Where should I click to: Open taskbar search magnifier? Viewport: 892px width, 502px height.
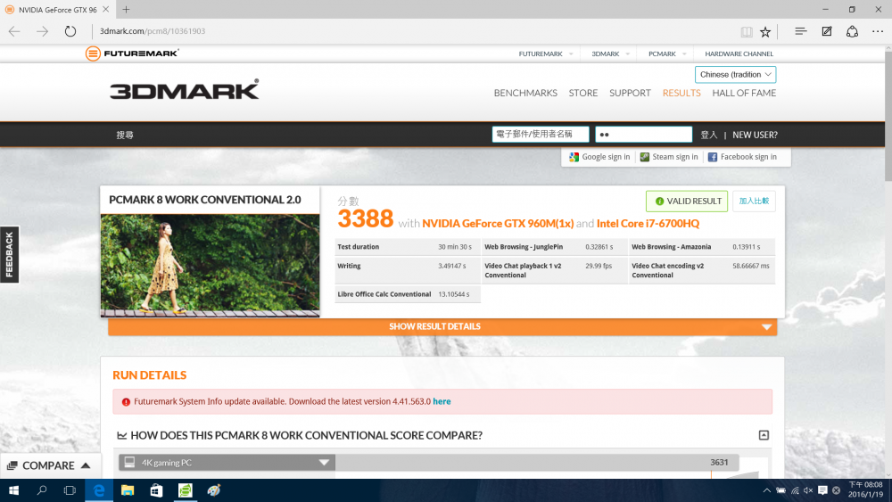pos(42,490)
